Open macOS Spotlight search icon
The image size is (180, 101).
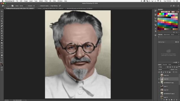[174, 1]
